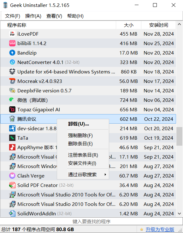Expand the 通过谷歌搜索 submenu arrow
This screenshot has width=183, height=233.
tap(105, 174)
